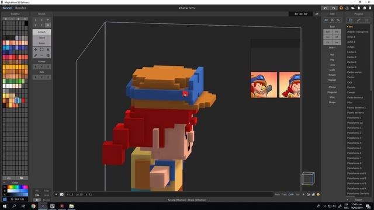The width and height of the screenshot is (374, 210).
Task: Expand the Loop section in Edit panel
Action: pyautogui.click(x=332, y=65)
